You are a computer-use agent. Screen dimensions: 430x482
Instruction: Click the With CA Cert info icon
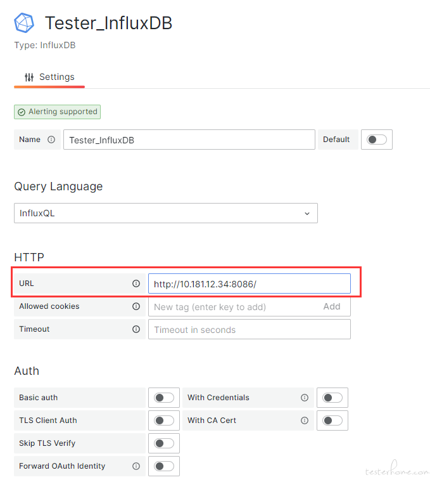[305, 420]
